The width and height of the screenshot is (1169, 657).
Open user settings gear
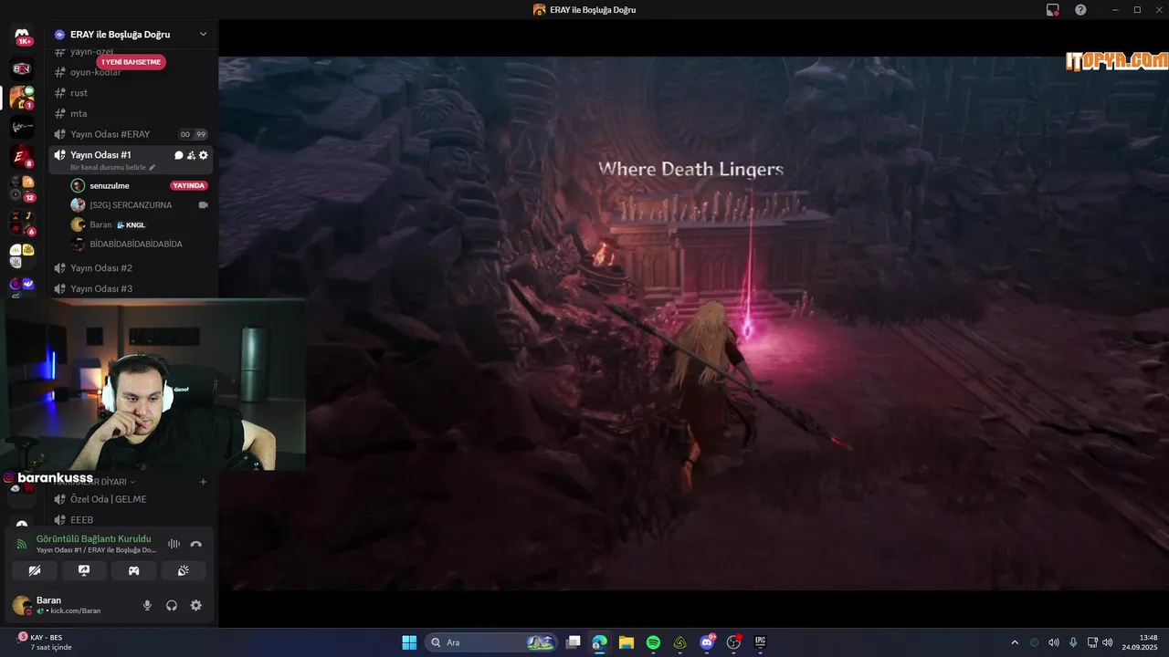click(195, 605)
